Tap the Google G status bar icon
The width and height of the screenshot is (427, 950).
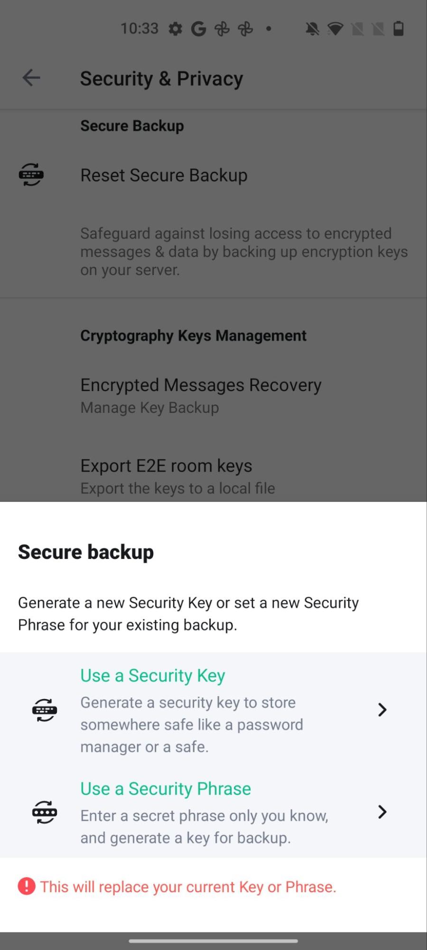pyautogui.click(x=198, y=29)
